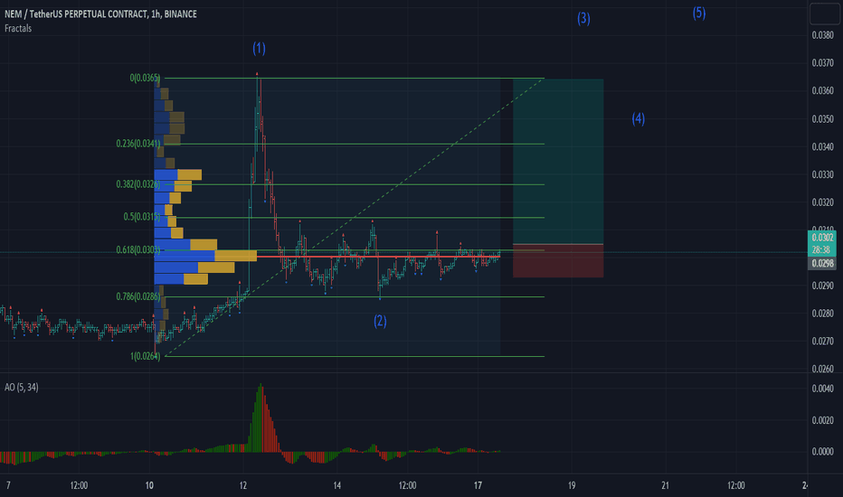Click the 0.382(0.0326) Fibonacci level label
This screenshot has height=497, width=843.
pos(138,184)
